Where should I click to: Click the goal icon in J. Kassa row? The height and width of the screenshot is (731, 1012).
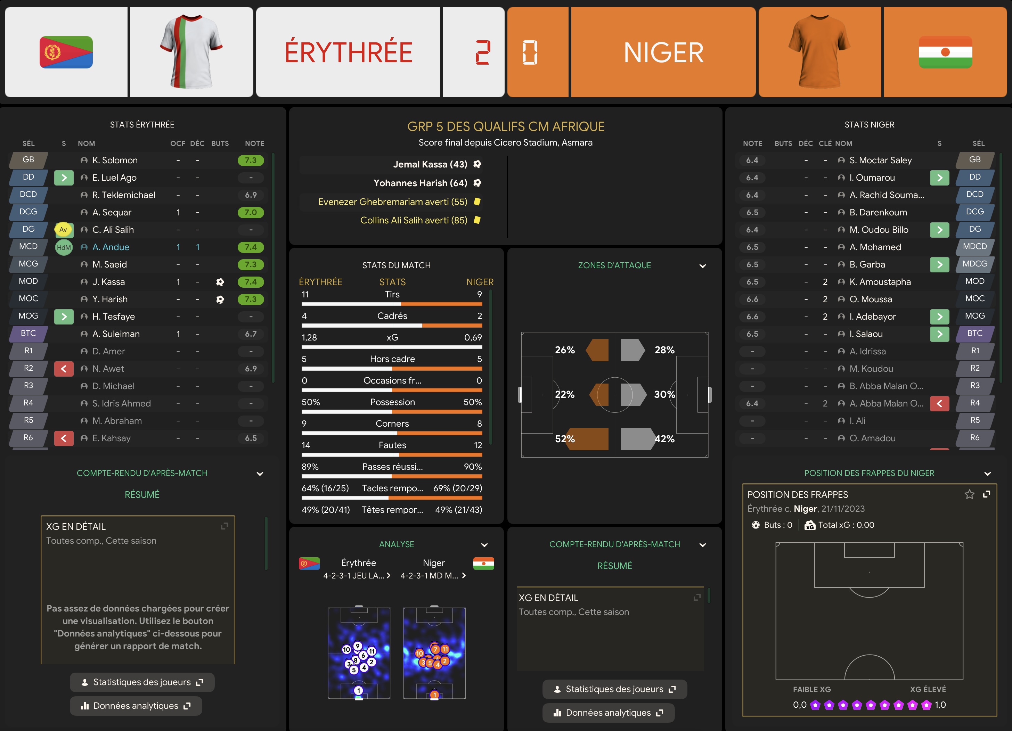[x=220, y=282]
